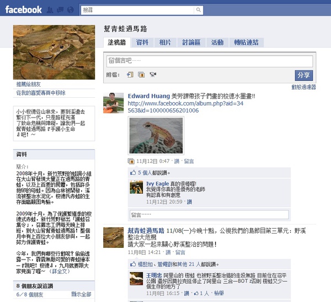
Task: Open messages icon in top bar
Action: (x=60, y=10)
